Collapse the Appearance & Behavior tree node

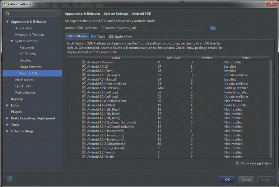click(x=7, y=21)
